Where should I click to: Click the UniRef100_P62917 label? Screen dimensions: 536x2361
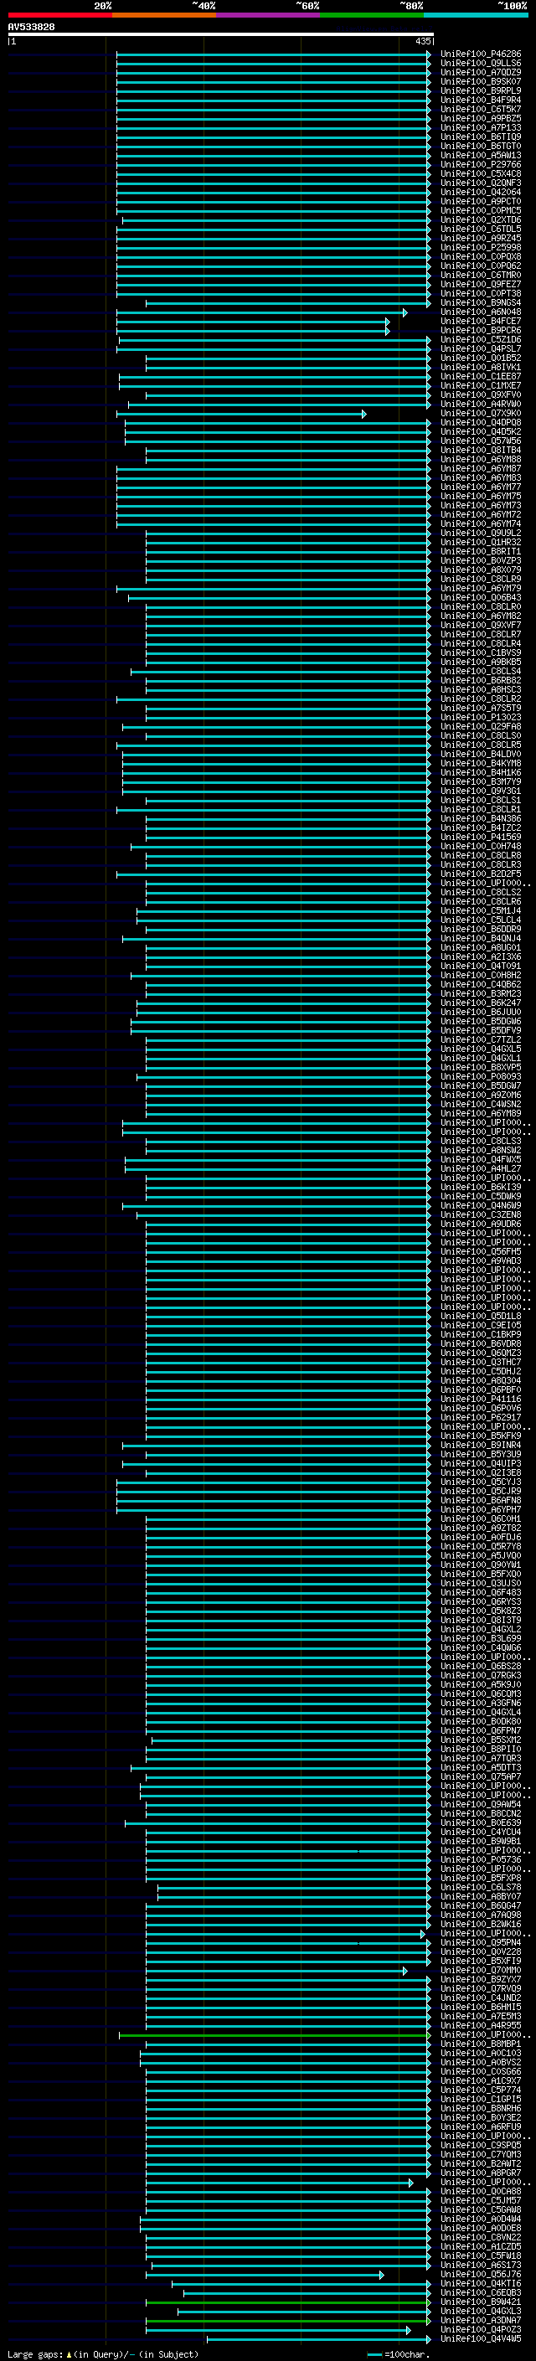480,1418
